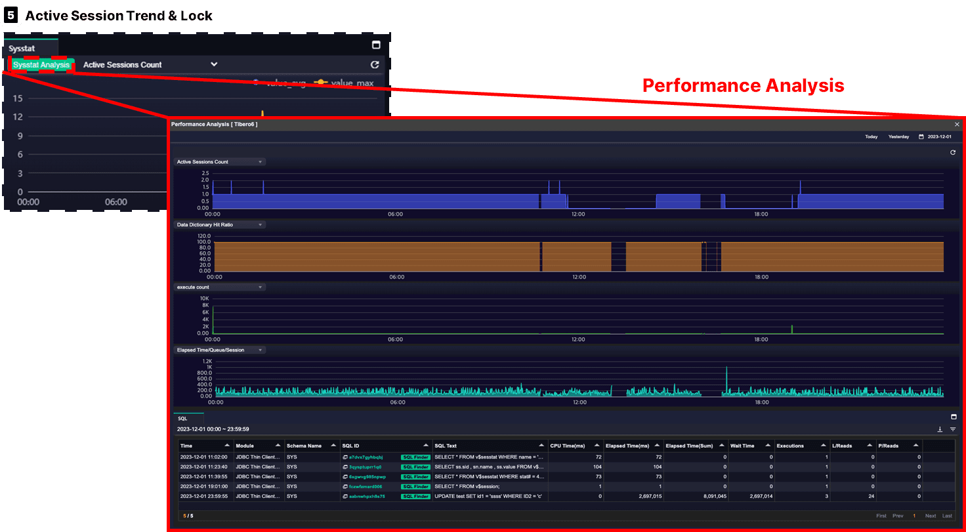Copy SQL ID 6xgwvg985npwp using its icon
This screenshot has height=532, width=966.
[345, 476]
